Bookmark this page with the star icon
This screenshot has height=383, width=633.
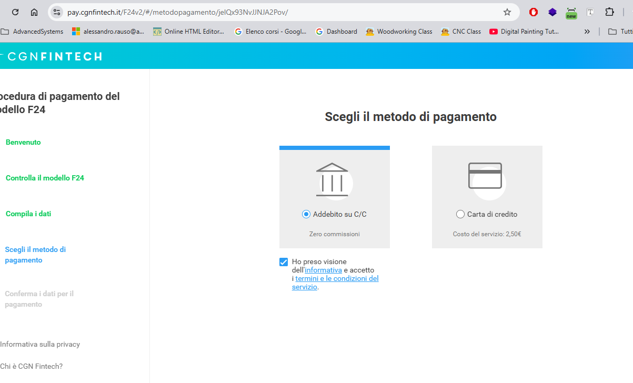[x=507, y=12]
